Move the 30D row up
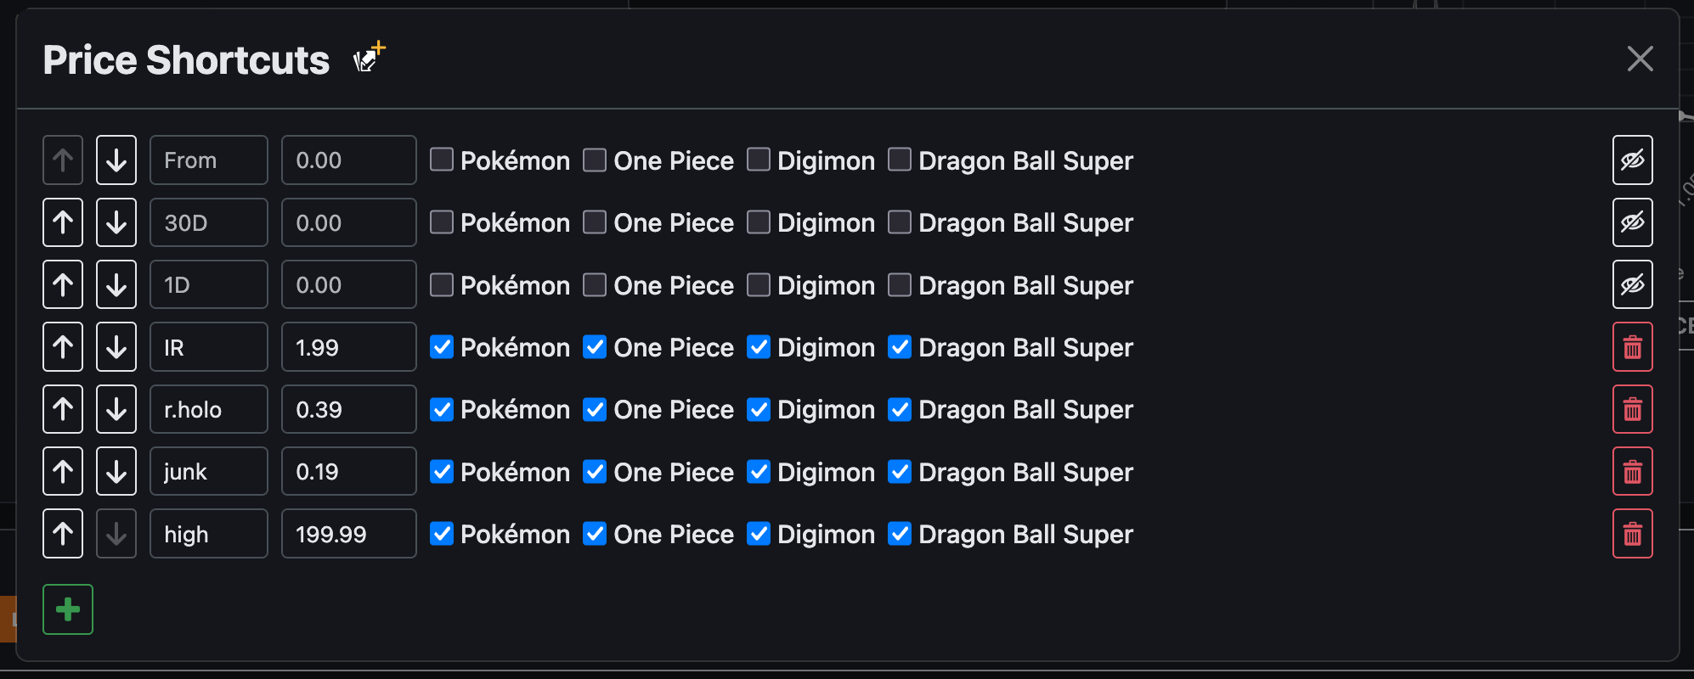This screenshot has width=1694, height=679. [63, 222]
